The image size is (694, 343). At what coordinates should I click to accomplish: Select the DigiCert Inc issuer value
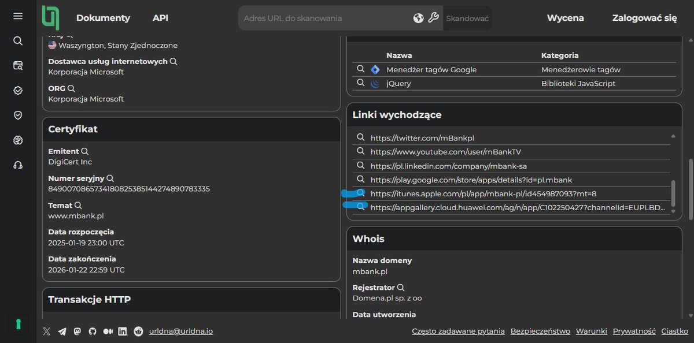point(70,162)
